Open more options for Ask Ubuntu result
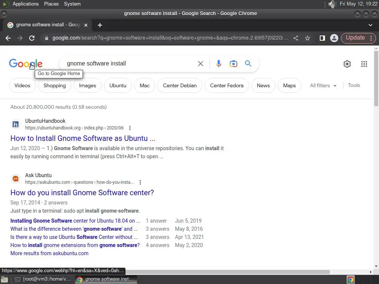This screenshot has width=379, height=284. point(140,182)
